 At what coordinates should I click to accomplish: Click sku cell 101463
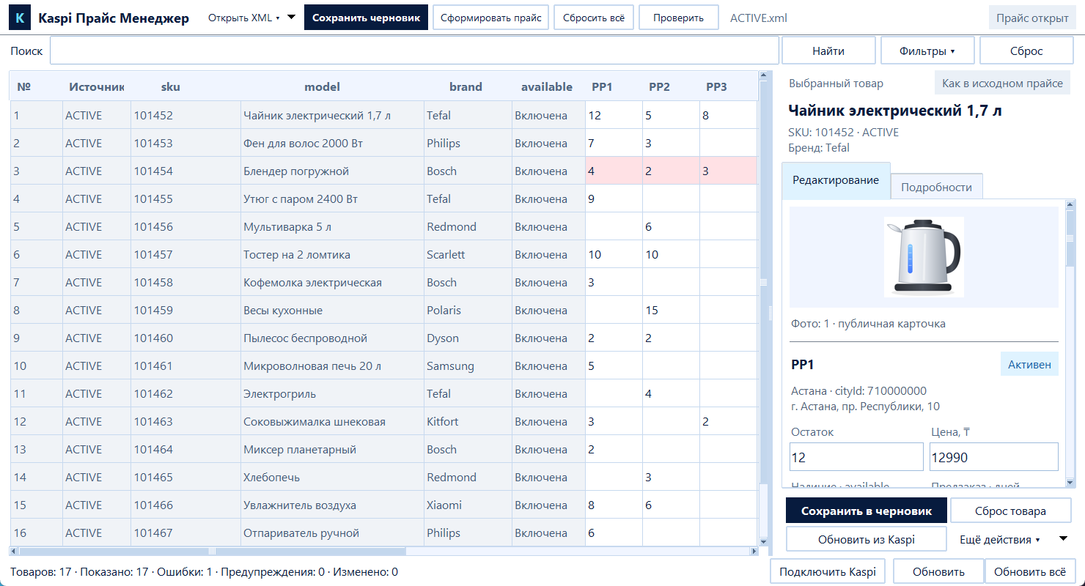point(185,422)
